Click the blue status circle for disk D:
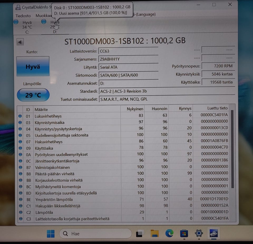This screenshot has width=253, height=244. [x=43, y=22]
